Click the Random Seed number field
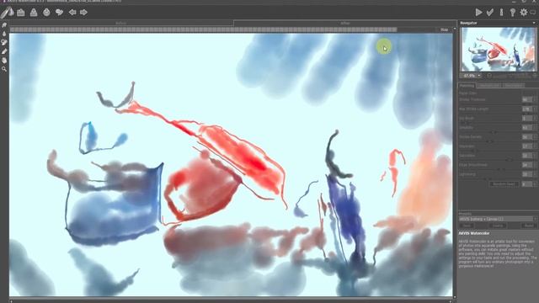Image resolution: width=539 pixels, height=303 pixels. click(526, 184)
